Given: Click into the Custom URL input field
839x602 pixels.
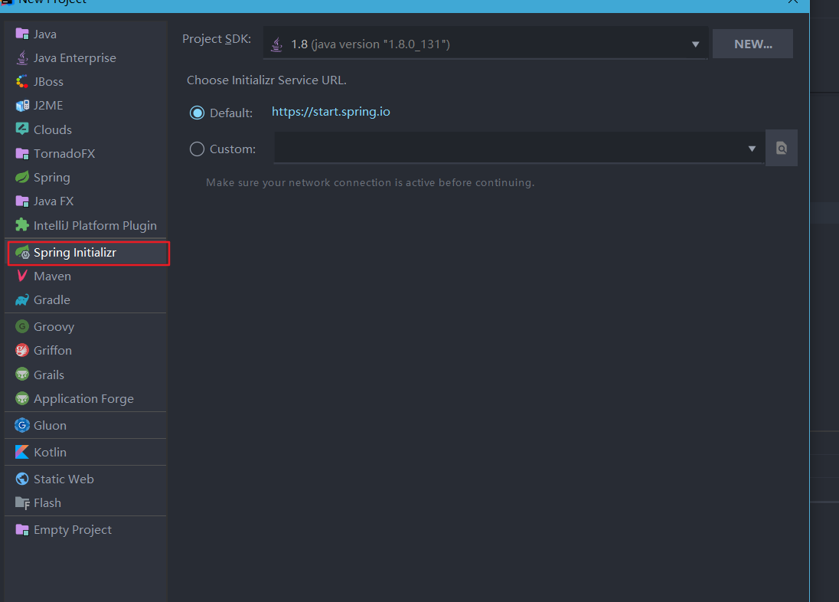Looking at the screenshot, I should [519, 148].
